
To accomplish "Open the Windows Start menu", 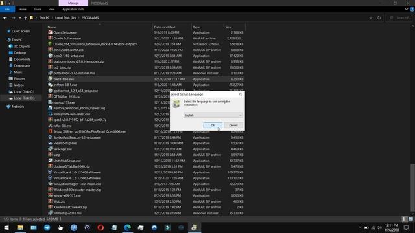I will [6, 227].
